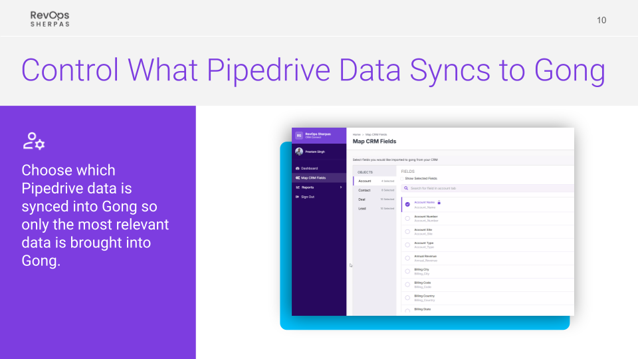This screenshot has height=359, width=638.
Task: Click the magnifier icon in field search
Action: click(x=407, y=188)
